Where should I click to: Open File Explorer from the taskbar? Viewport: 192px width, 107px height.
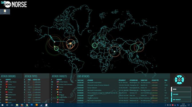tap(17, 105)
